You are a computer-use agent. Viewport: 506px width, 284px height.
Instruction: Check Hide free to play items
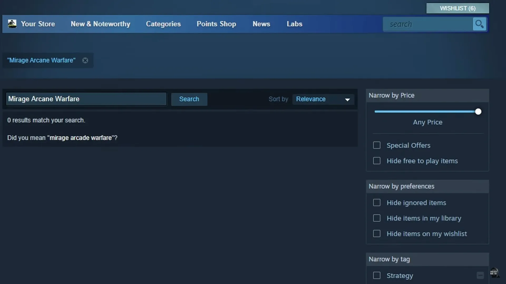(377, 161)
